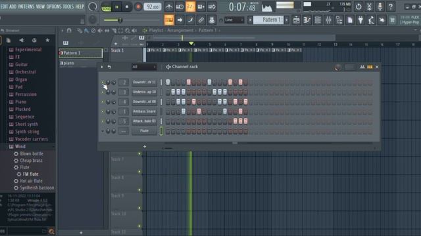
Task: Expand the Orchestral folder in browser
Action: click(25, 72)
